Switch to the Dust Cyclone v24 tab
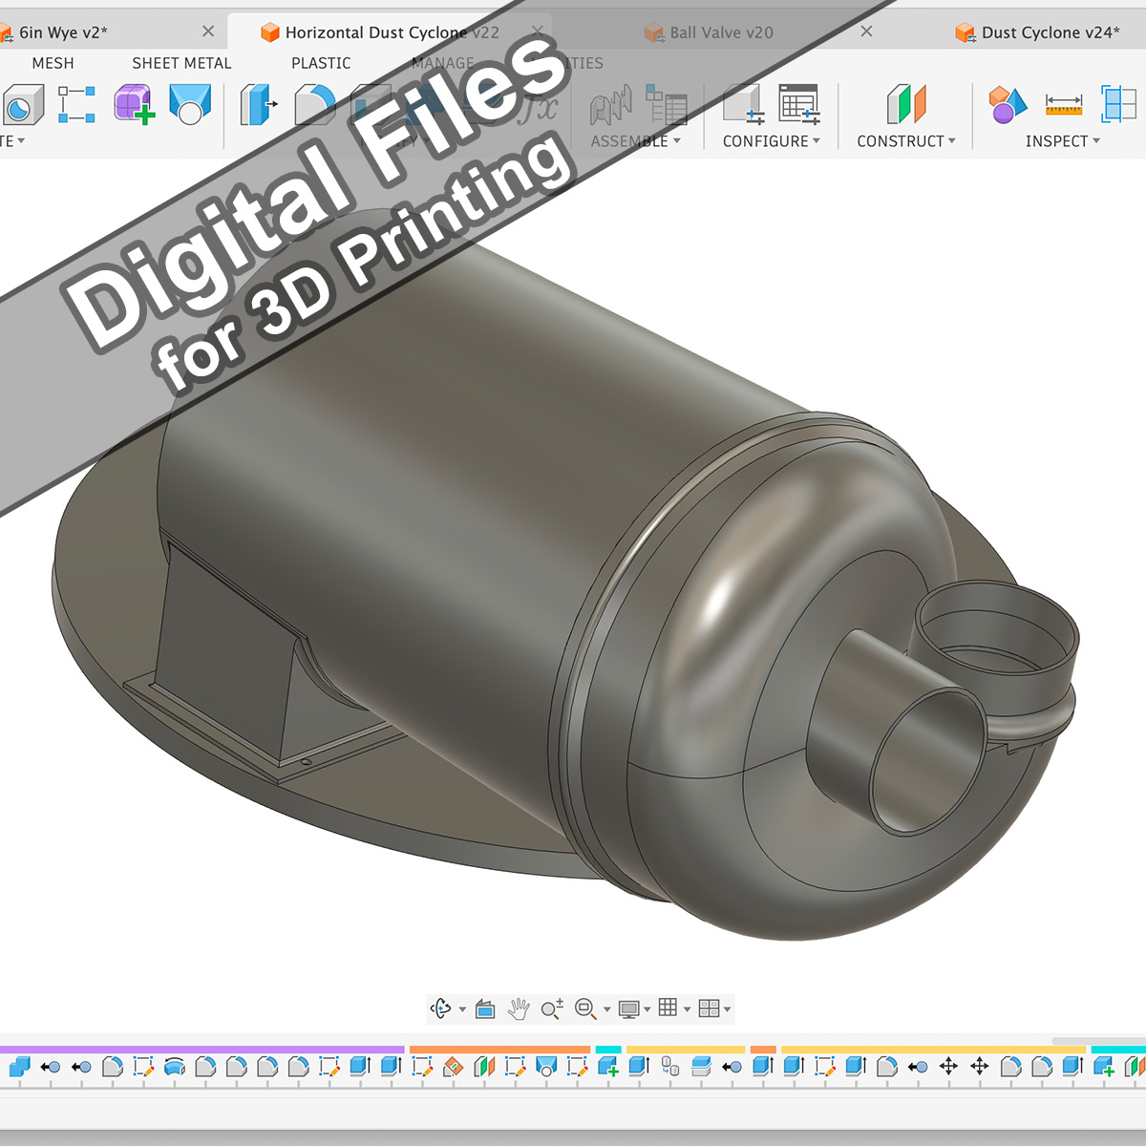 click(1050, 32)
